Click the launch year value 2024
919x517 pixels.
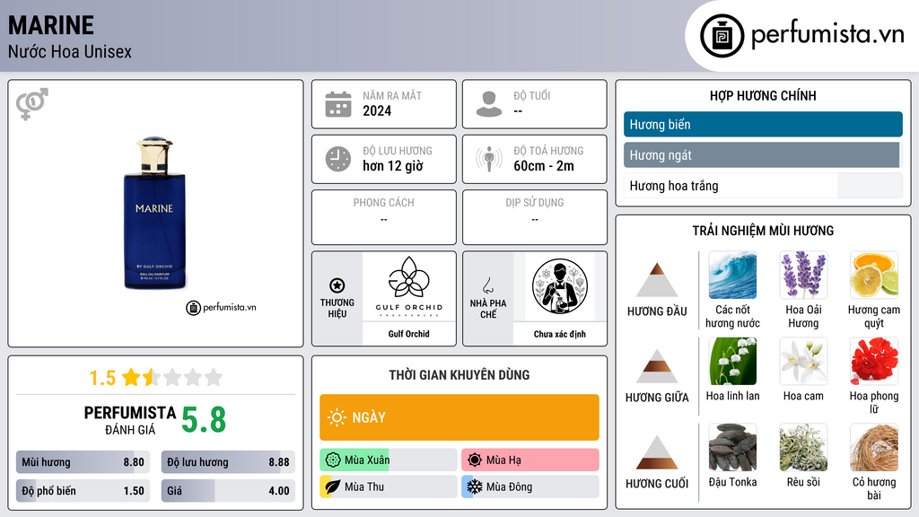click(377, 110)
